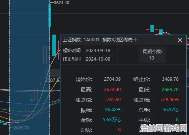The height and width of the screenshot is (135, 189).
Task: Click the chart high label 3674.40
Action: click(62, 3)
